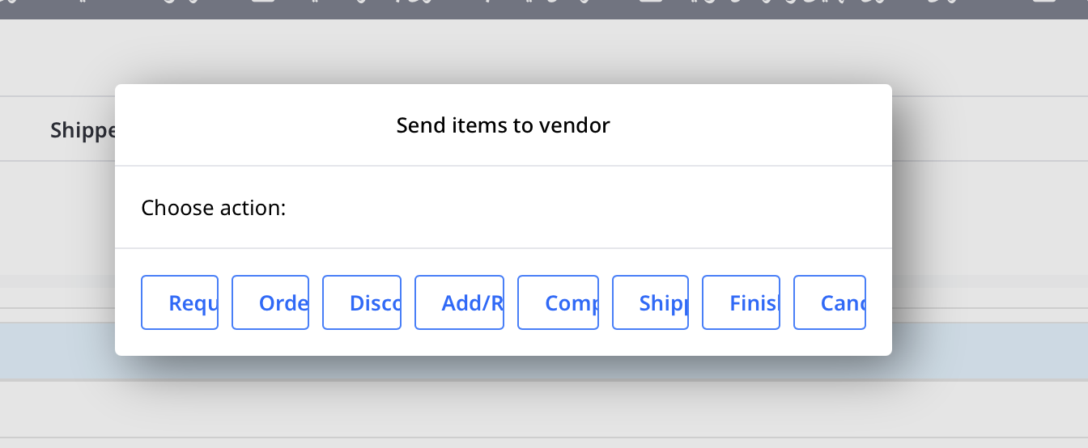This screenshot has width=1088, height=448.
Task: Select the "Finis" action button
Action: click(x=741, y=302)
